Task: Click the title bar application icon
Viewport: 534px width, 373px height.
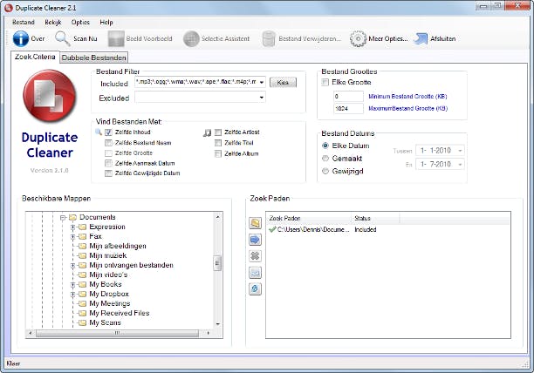Action: 9,8
